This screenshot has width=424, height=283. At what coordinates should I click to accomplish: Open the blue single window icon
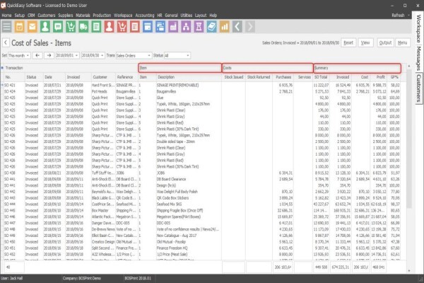click(x=148, y=27)
